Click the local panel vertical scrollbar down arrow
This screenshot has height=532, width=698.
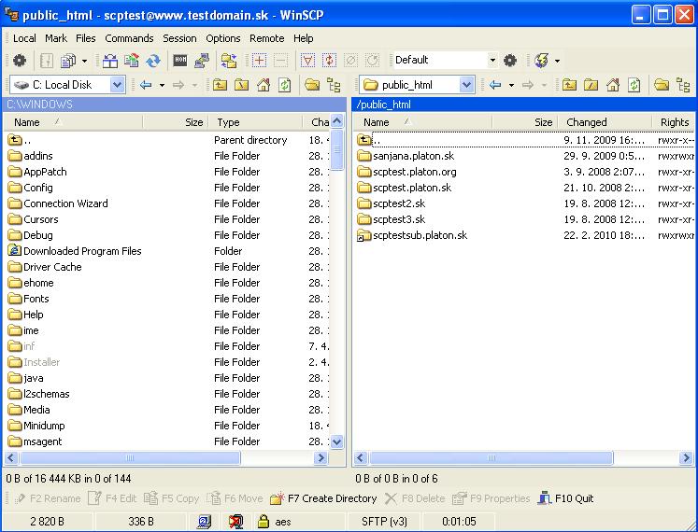[337, 441]
